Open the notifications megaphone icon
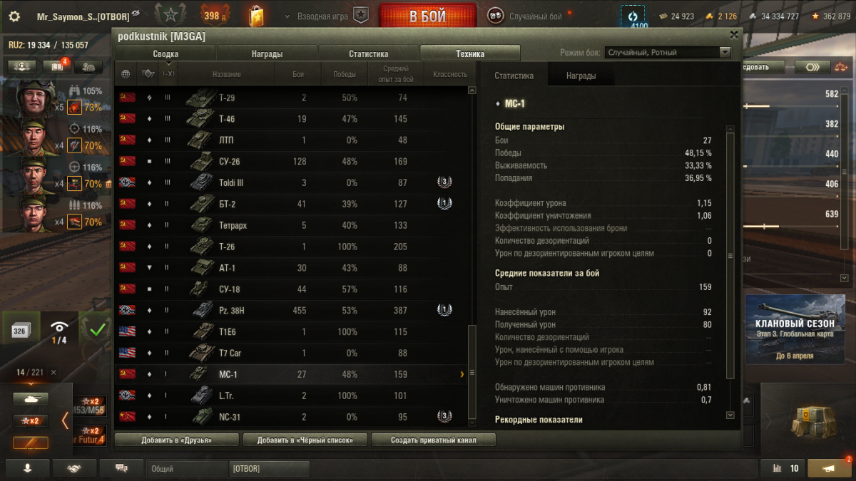This screenshot has width=856, height=481. [x=829, y=468]
